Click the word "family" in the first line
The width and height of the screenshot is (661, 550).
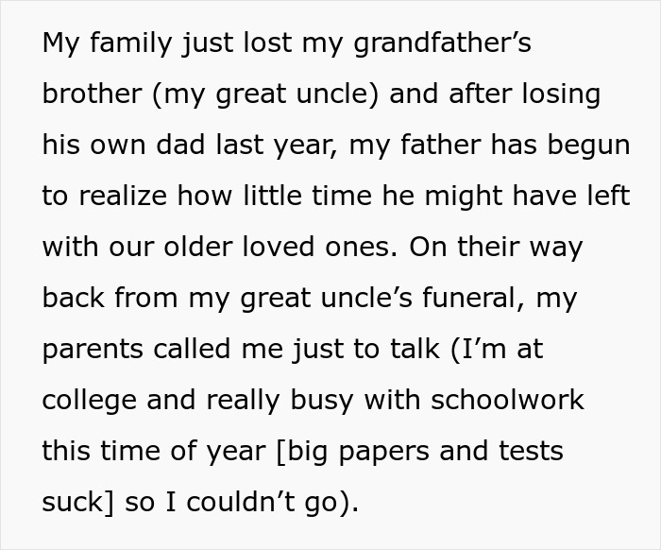(x=129, y=44)
